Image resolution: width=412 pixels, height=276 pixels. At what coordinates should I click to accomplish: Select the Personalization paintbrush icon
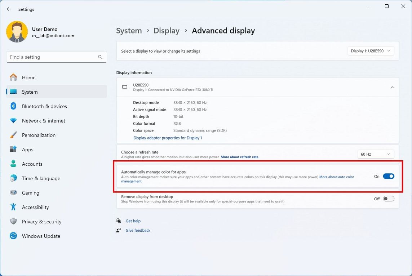click(x=13, y=135)
